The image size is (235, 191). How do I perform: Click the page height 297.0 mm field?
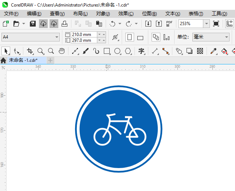tap(84, 40)
